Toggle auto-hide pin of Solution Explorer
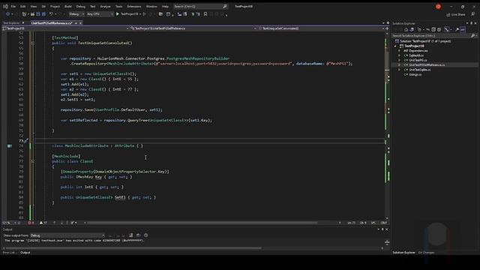Screen dimensions: 480x270 [472, 23]
